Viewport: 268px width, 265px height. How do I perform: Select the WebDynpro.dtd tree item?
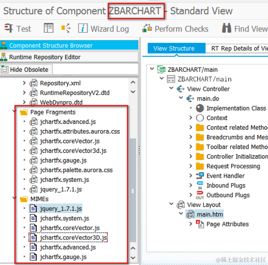point(61,102)
